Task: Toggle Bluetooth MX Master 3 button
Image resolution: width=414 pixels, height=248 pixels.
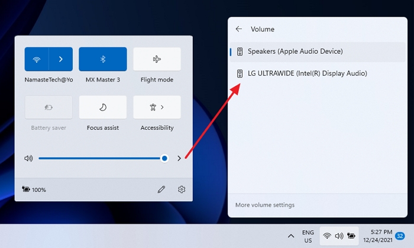Action: coord(103,59)
